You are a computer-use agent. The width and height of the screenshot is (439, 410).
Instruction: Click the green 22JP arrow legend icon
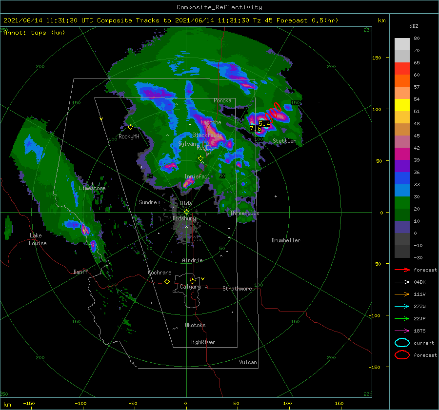(x=402, y=318)
